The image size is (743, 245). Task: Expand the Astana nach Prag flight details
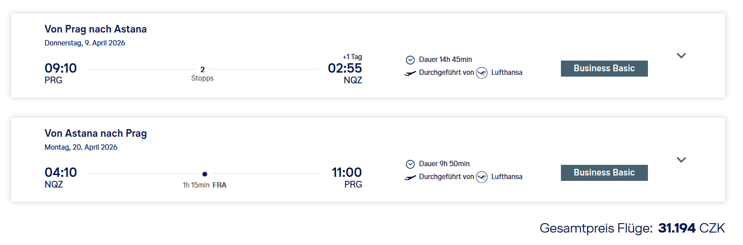pos(681,160)
